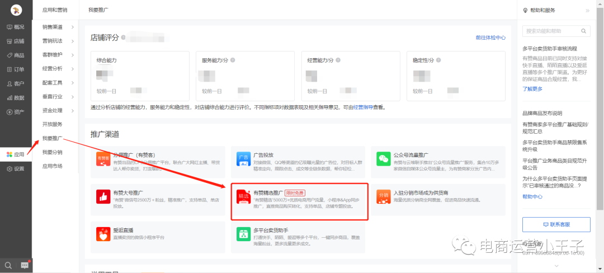
Task: Click the red 有赞精选推广 icon
Action: (x=243, y=196)
